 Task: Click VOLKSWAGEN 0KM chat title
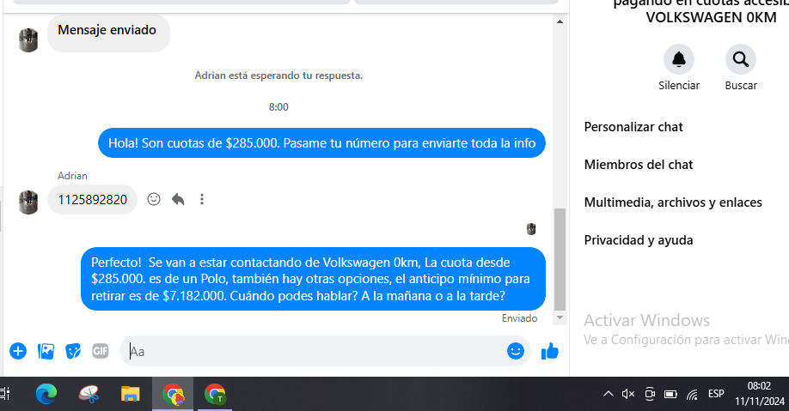tap(711, 17)
